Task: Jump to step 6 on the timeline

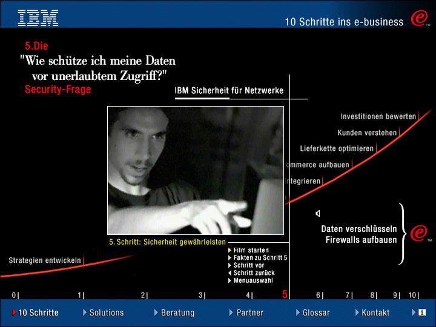Action: [320, 295]
